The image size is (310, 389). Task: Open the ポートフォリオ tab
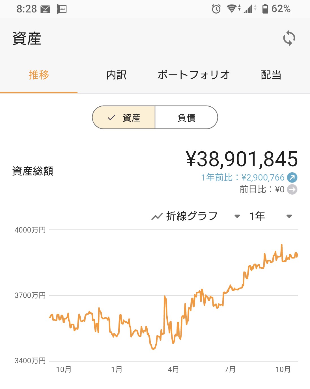point(193,75)
